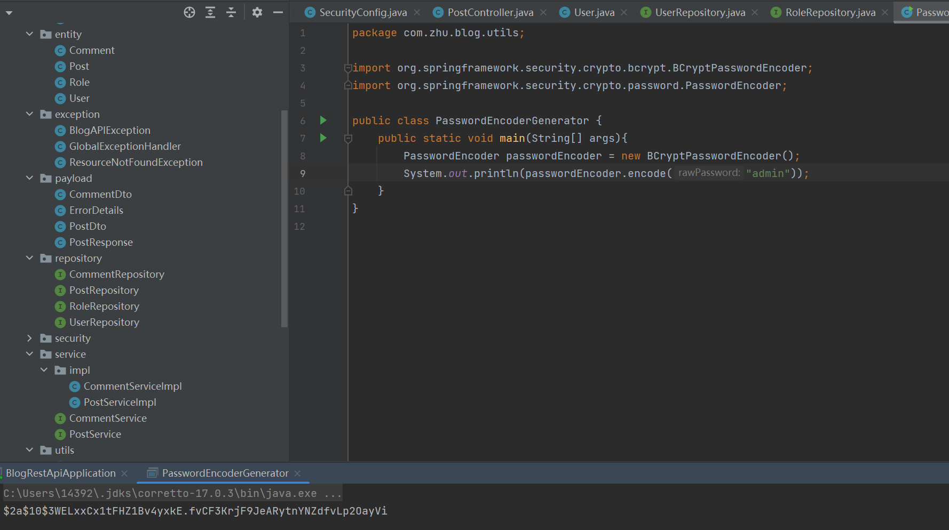Screen dimensions: 949x530
Task: Collapse the utils folder chevron
Action: coord(29,450)
